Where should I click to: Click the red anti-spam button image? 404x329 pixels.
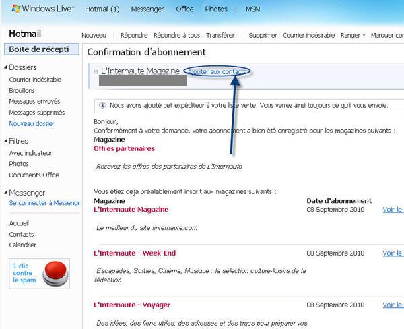click(x=55, y=274)
